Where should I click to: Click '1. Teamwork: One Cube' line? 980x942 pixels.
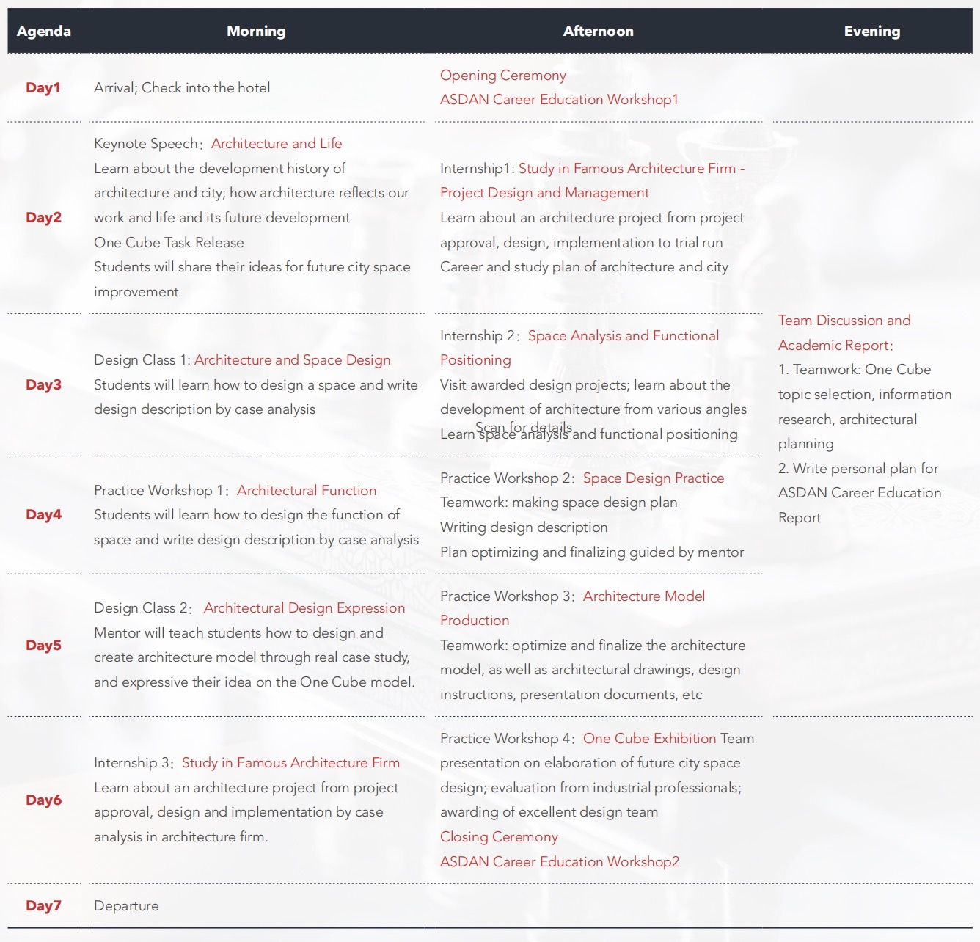(x=855, y=370)
